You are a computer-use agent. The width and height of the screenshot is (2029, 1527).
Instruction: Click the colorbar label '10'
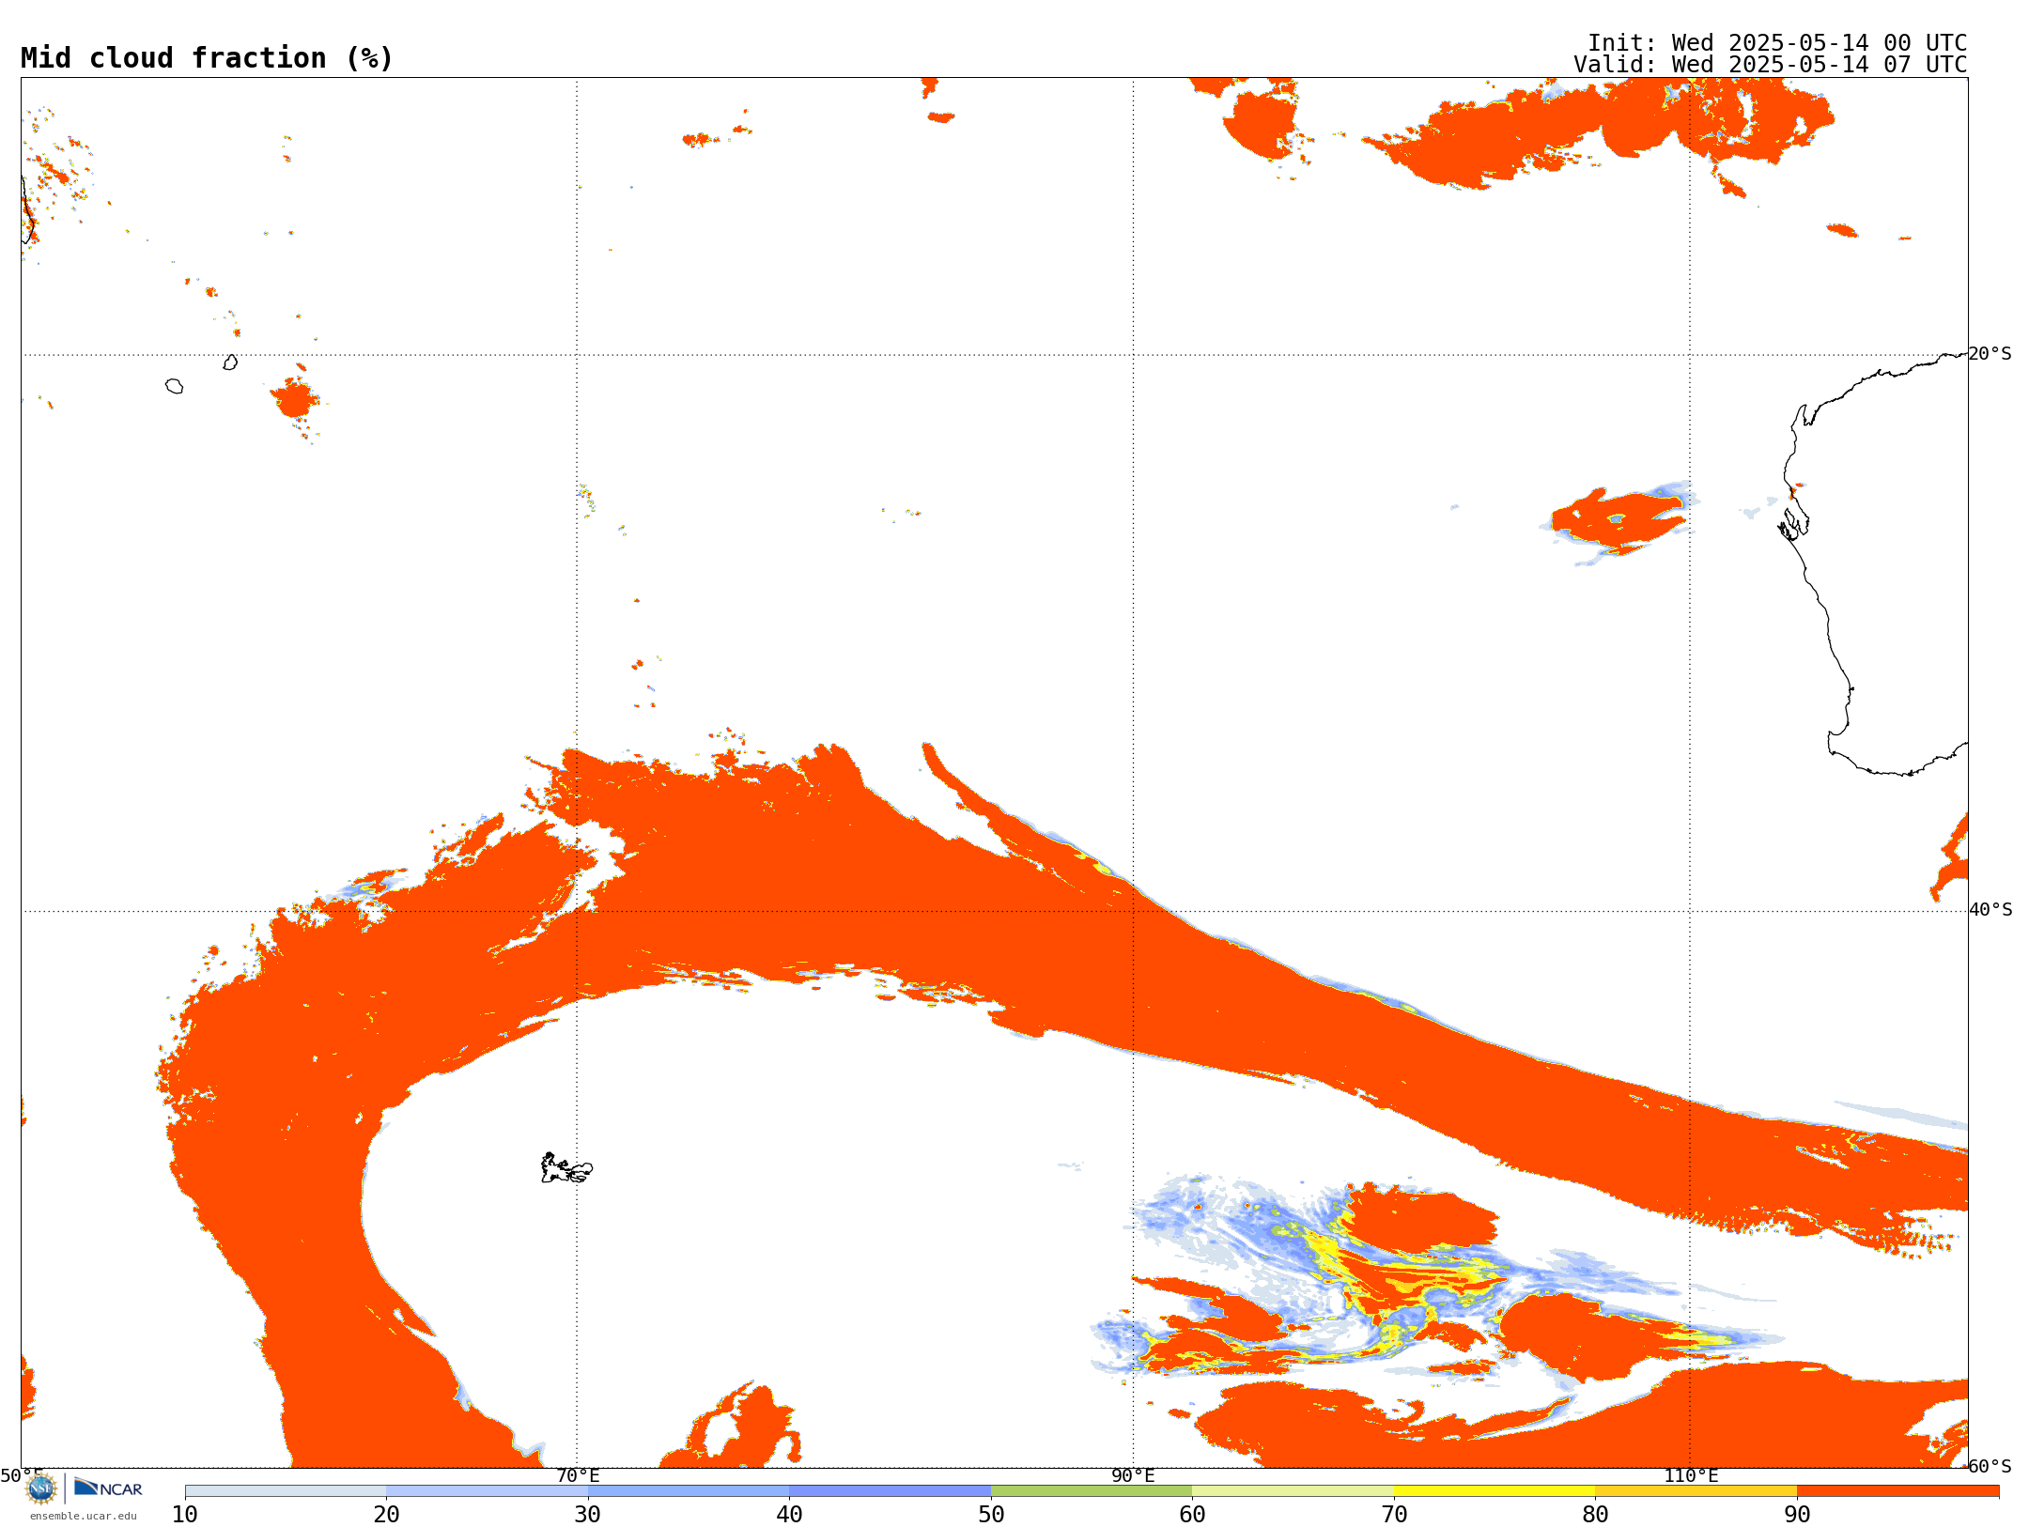click(x=185, y=1515)
